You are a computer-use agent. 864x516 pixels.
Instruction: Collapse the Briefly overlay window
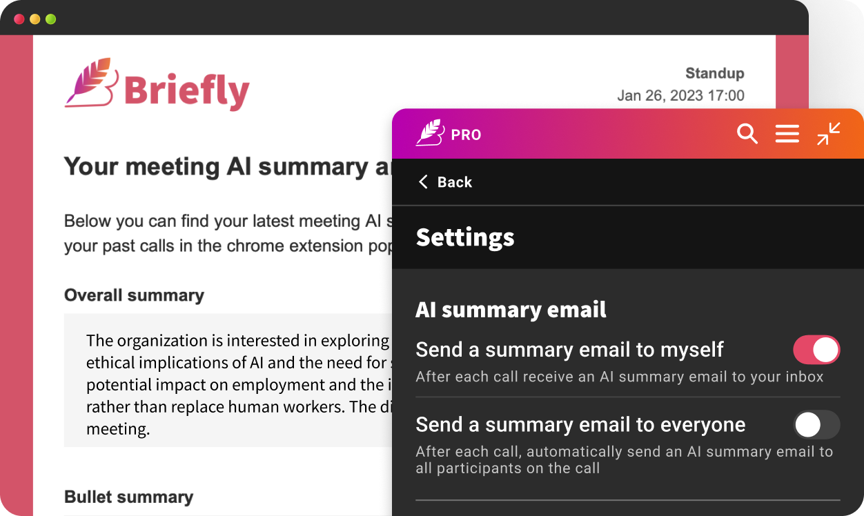[x=828, y=133]
